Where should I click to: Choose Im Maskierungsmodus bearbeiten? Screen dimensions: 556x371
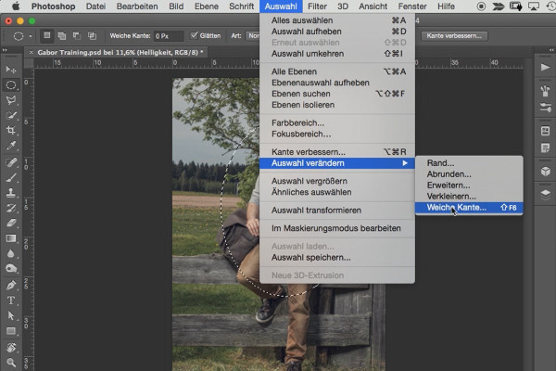pos(337,228)
